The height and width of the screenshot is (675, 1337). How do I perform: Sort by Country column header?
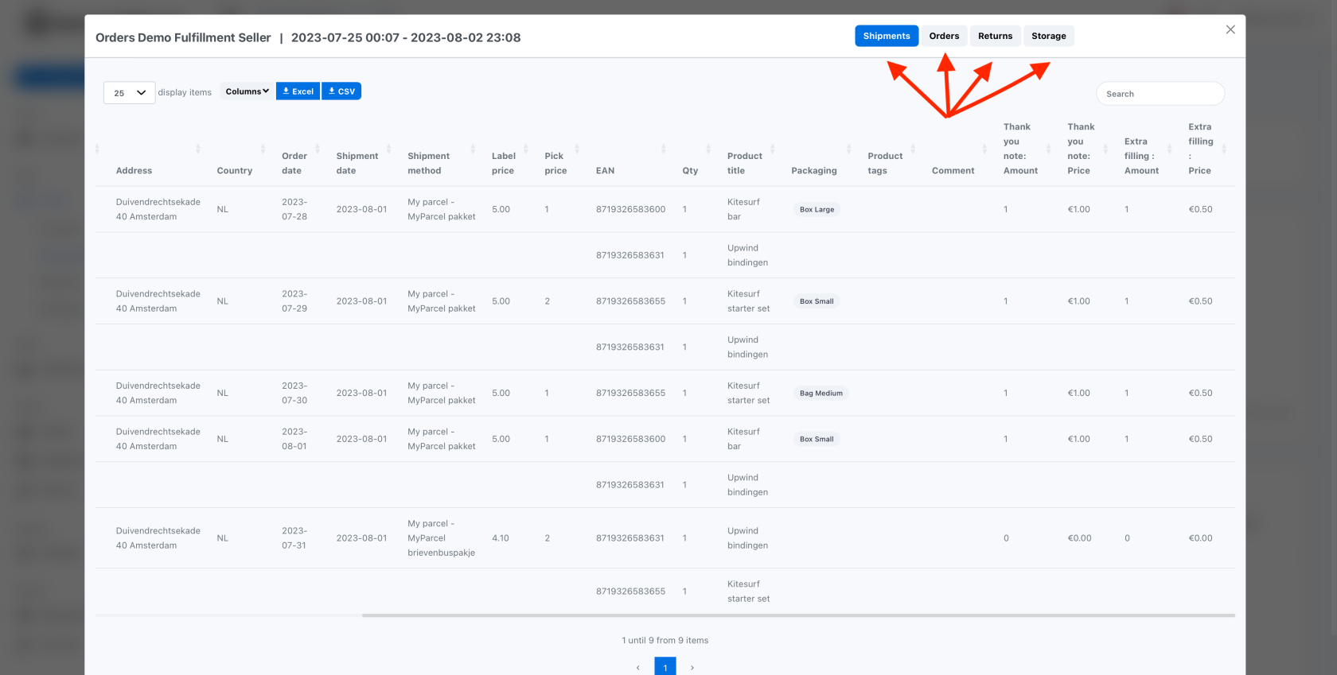[234, 170]
